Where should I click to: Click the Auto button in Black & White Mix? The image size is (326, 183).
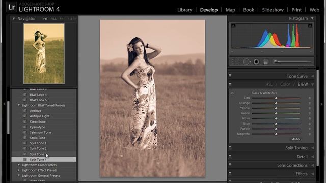(295, 139)
